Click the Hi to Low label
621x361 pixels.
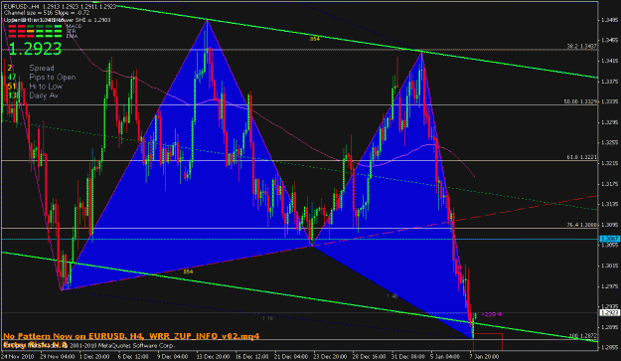pyautogui.click(x=46, y=86)
